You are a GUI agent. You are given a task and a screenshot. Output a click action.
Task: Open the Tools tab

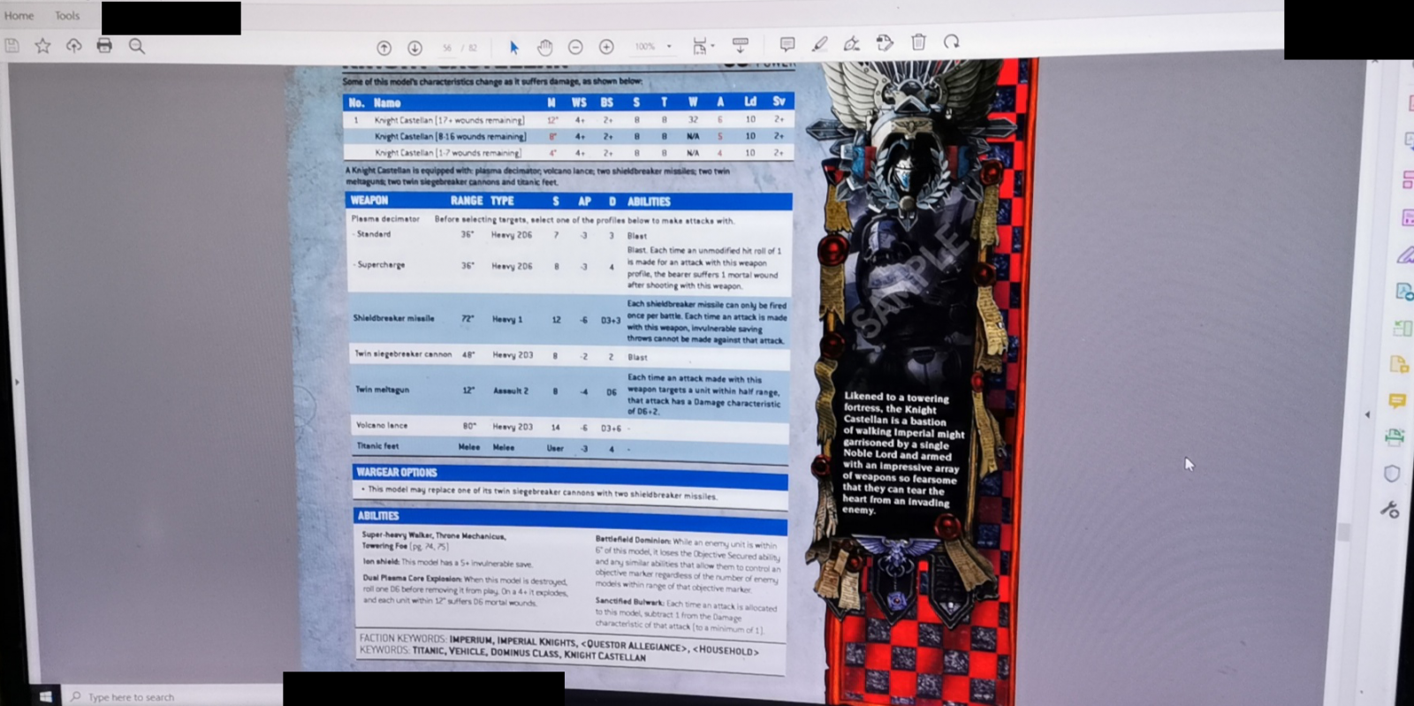point(67,15)
